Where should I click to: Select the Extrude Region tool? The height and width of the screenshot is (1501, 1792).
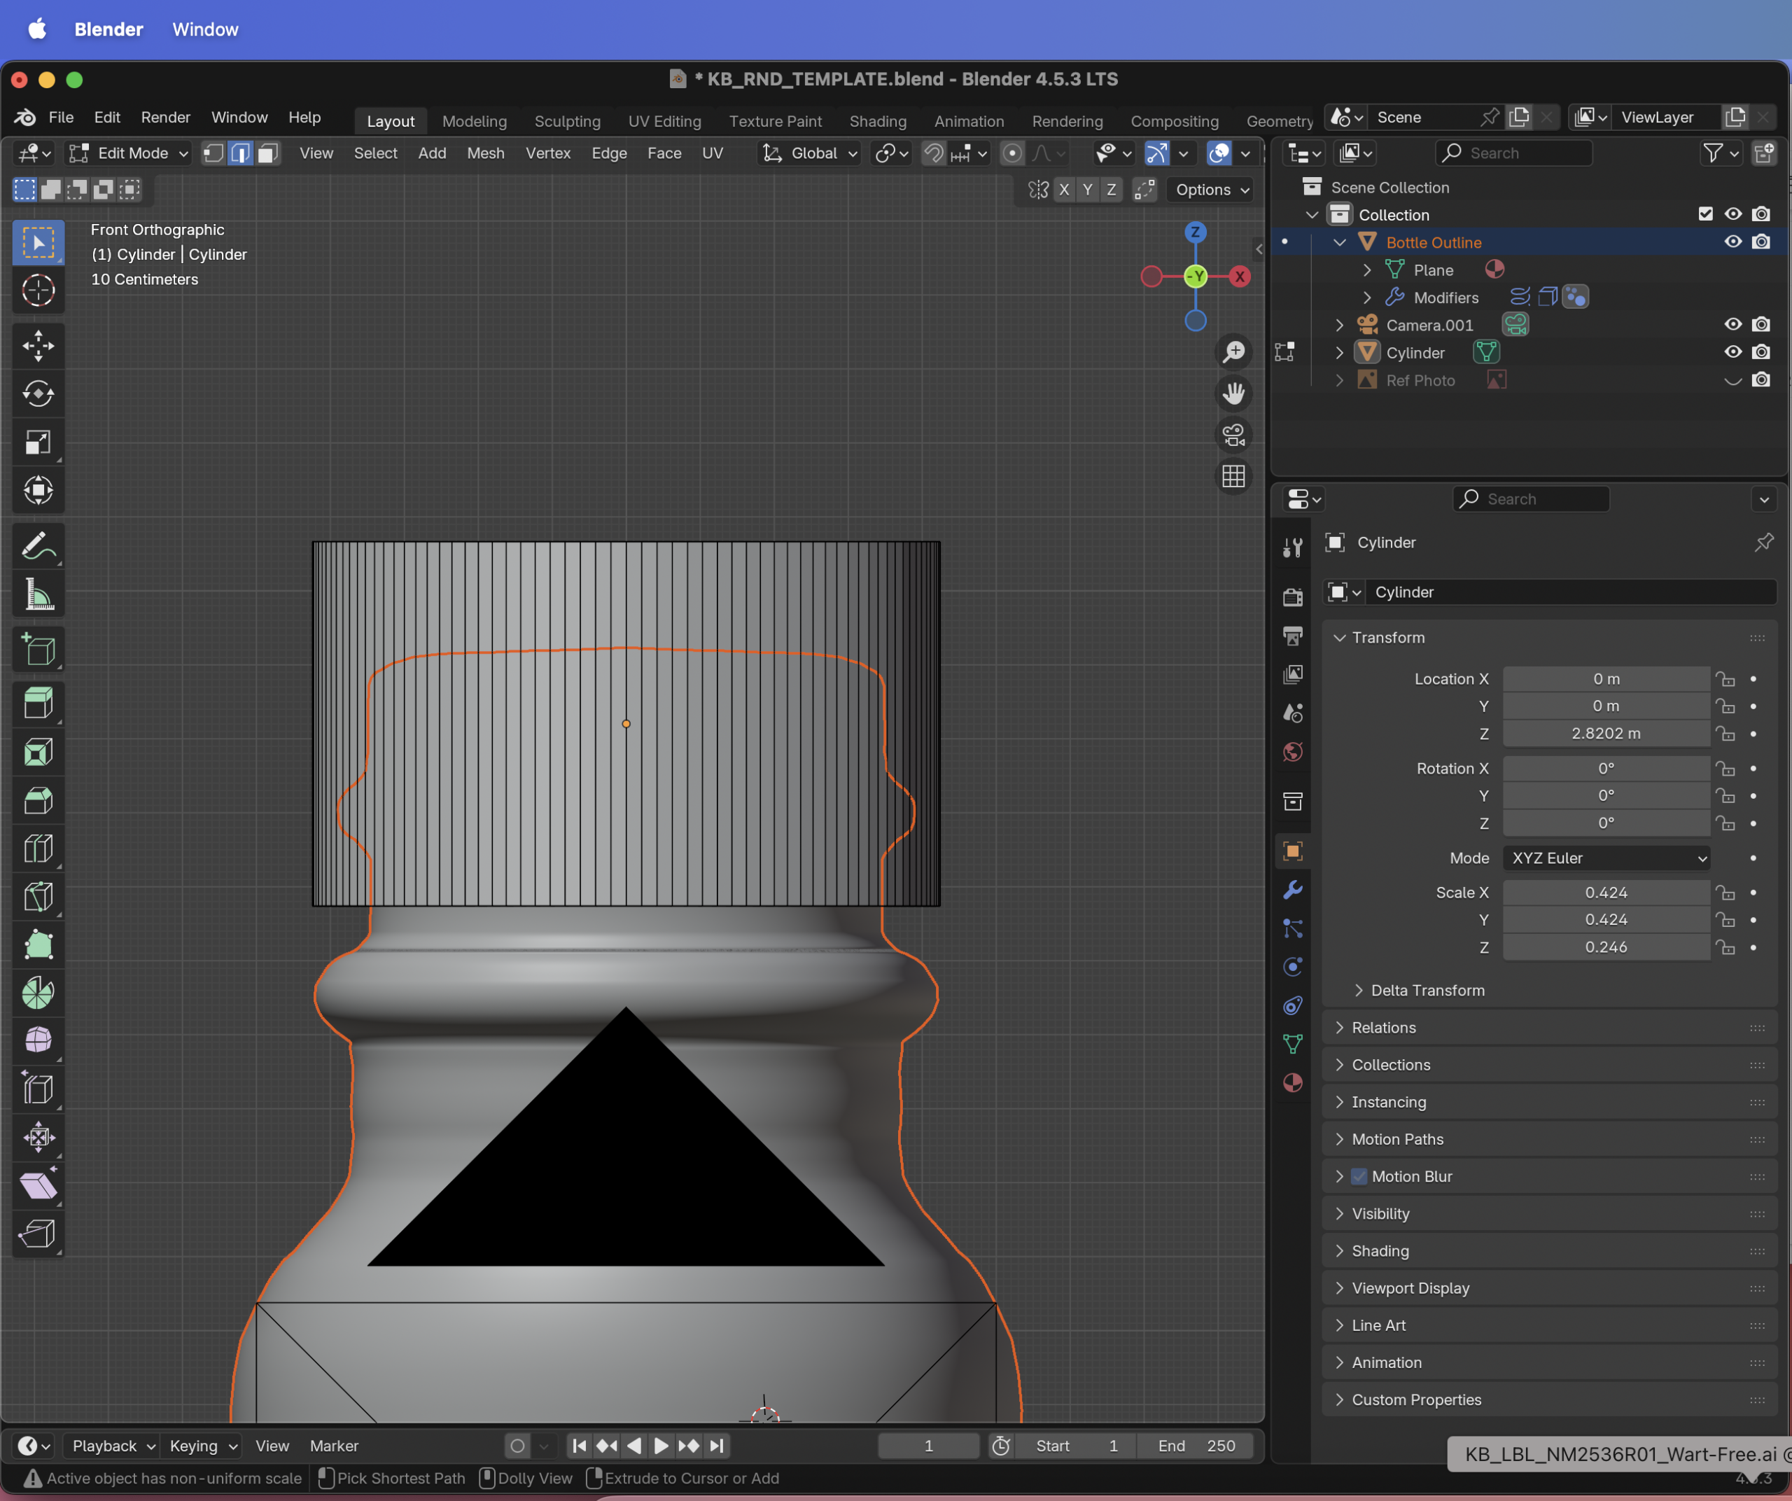click(x=38, y=703)
